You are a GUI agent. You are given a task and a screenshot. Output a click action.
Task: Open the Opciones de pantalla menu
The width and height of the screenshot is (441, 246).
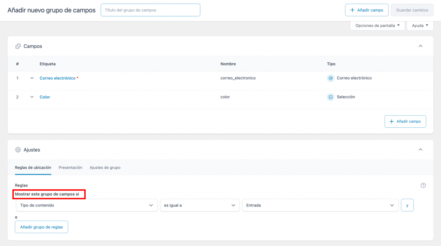(377, 25)
